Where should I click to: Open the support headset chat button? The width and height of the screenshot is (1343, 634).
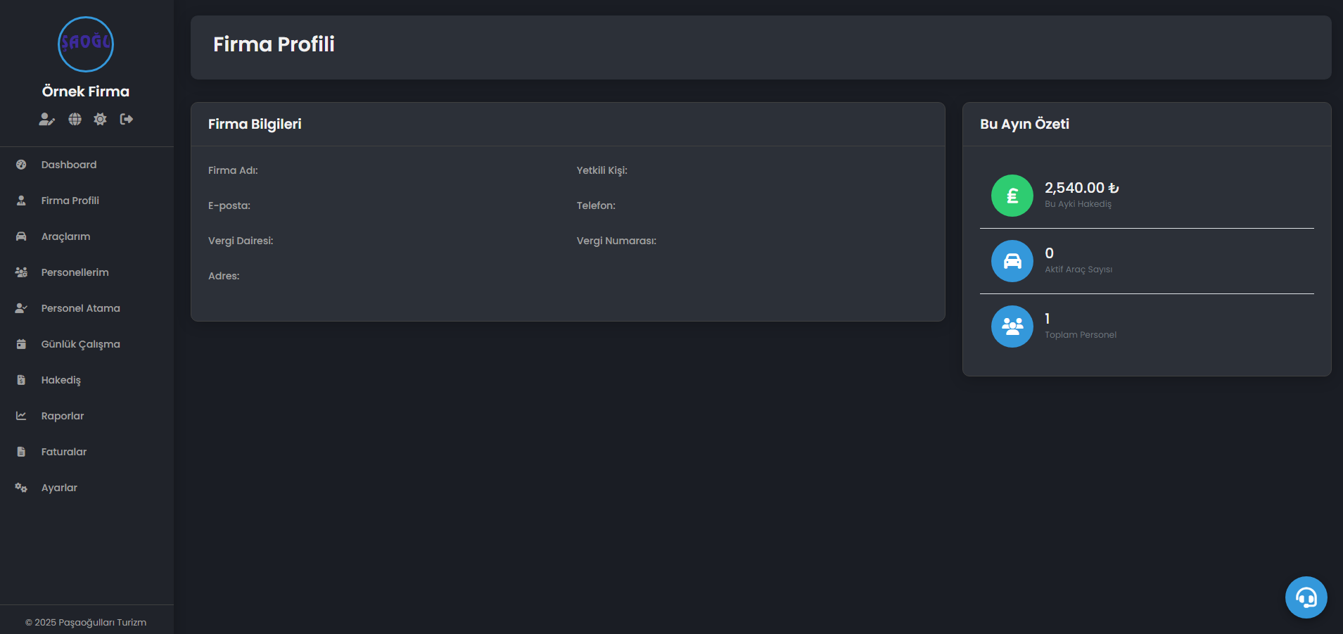1306,597
